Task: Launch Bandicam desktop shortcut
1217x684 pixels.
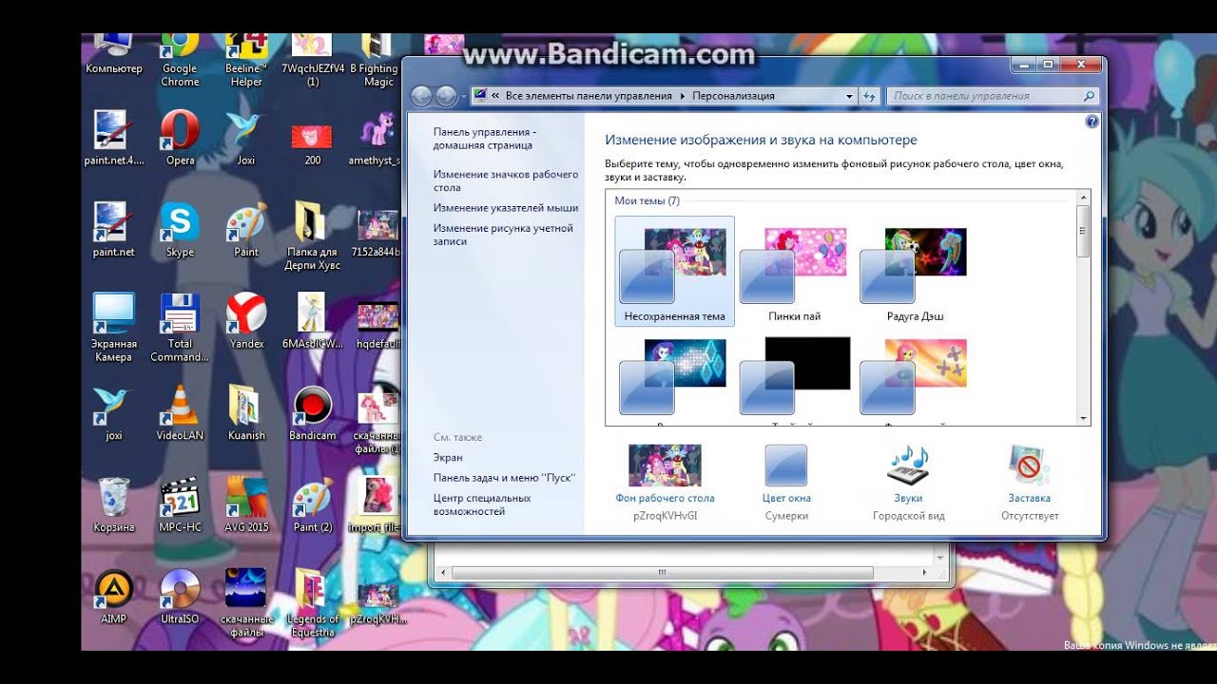Action: coord(313,413)
